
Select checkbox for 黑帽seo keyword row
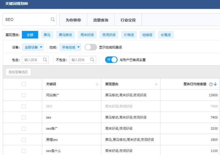(24, 140)
